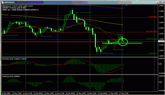Click the chart shift triangle marker at top
This screenshot has width=165, height=95.
click(x=126, y=5)
